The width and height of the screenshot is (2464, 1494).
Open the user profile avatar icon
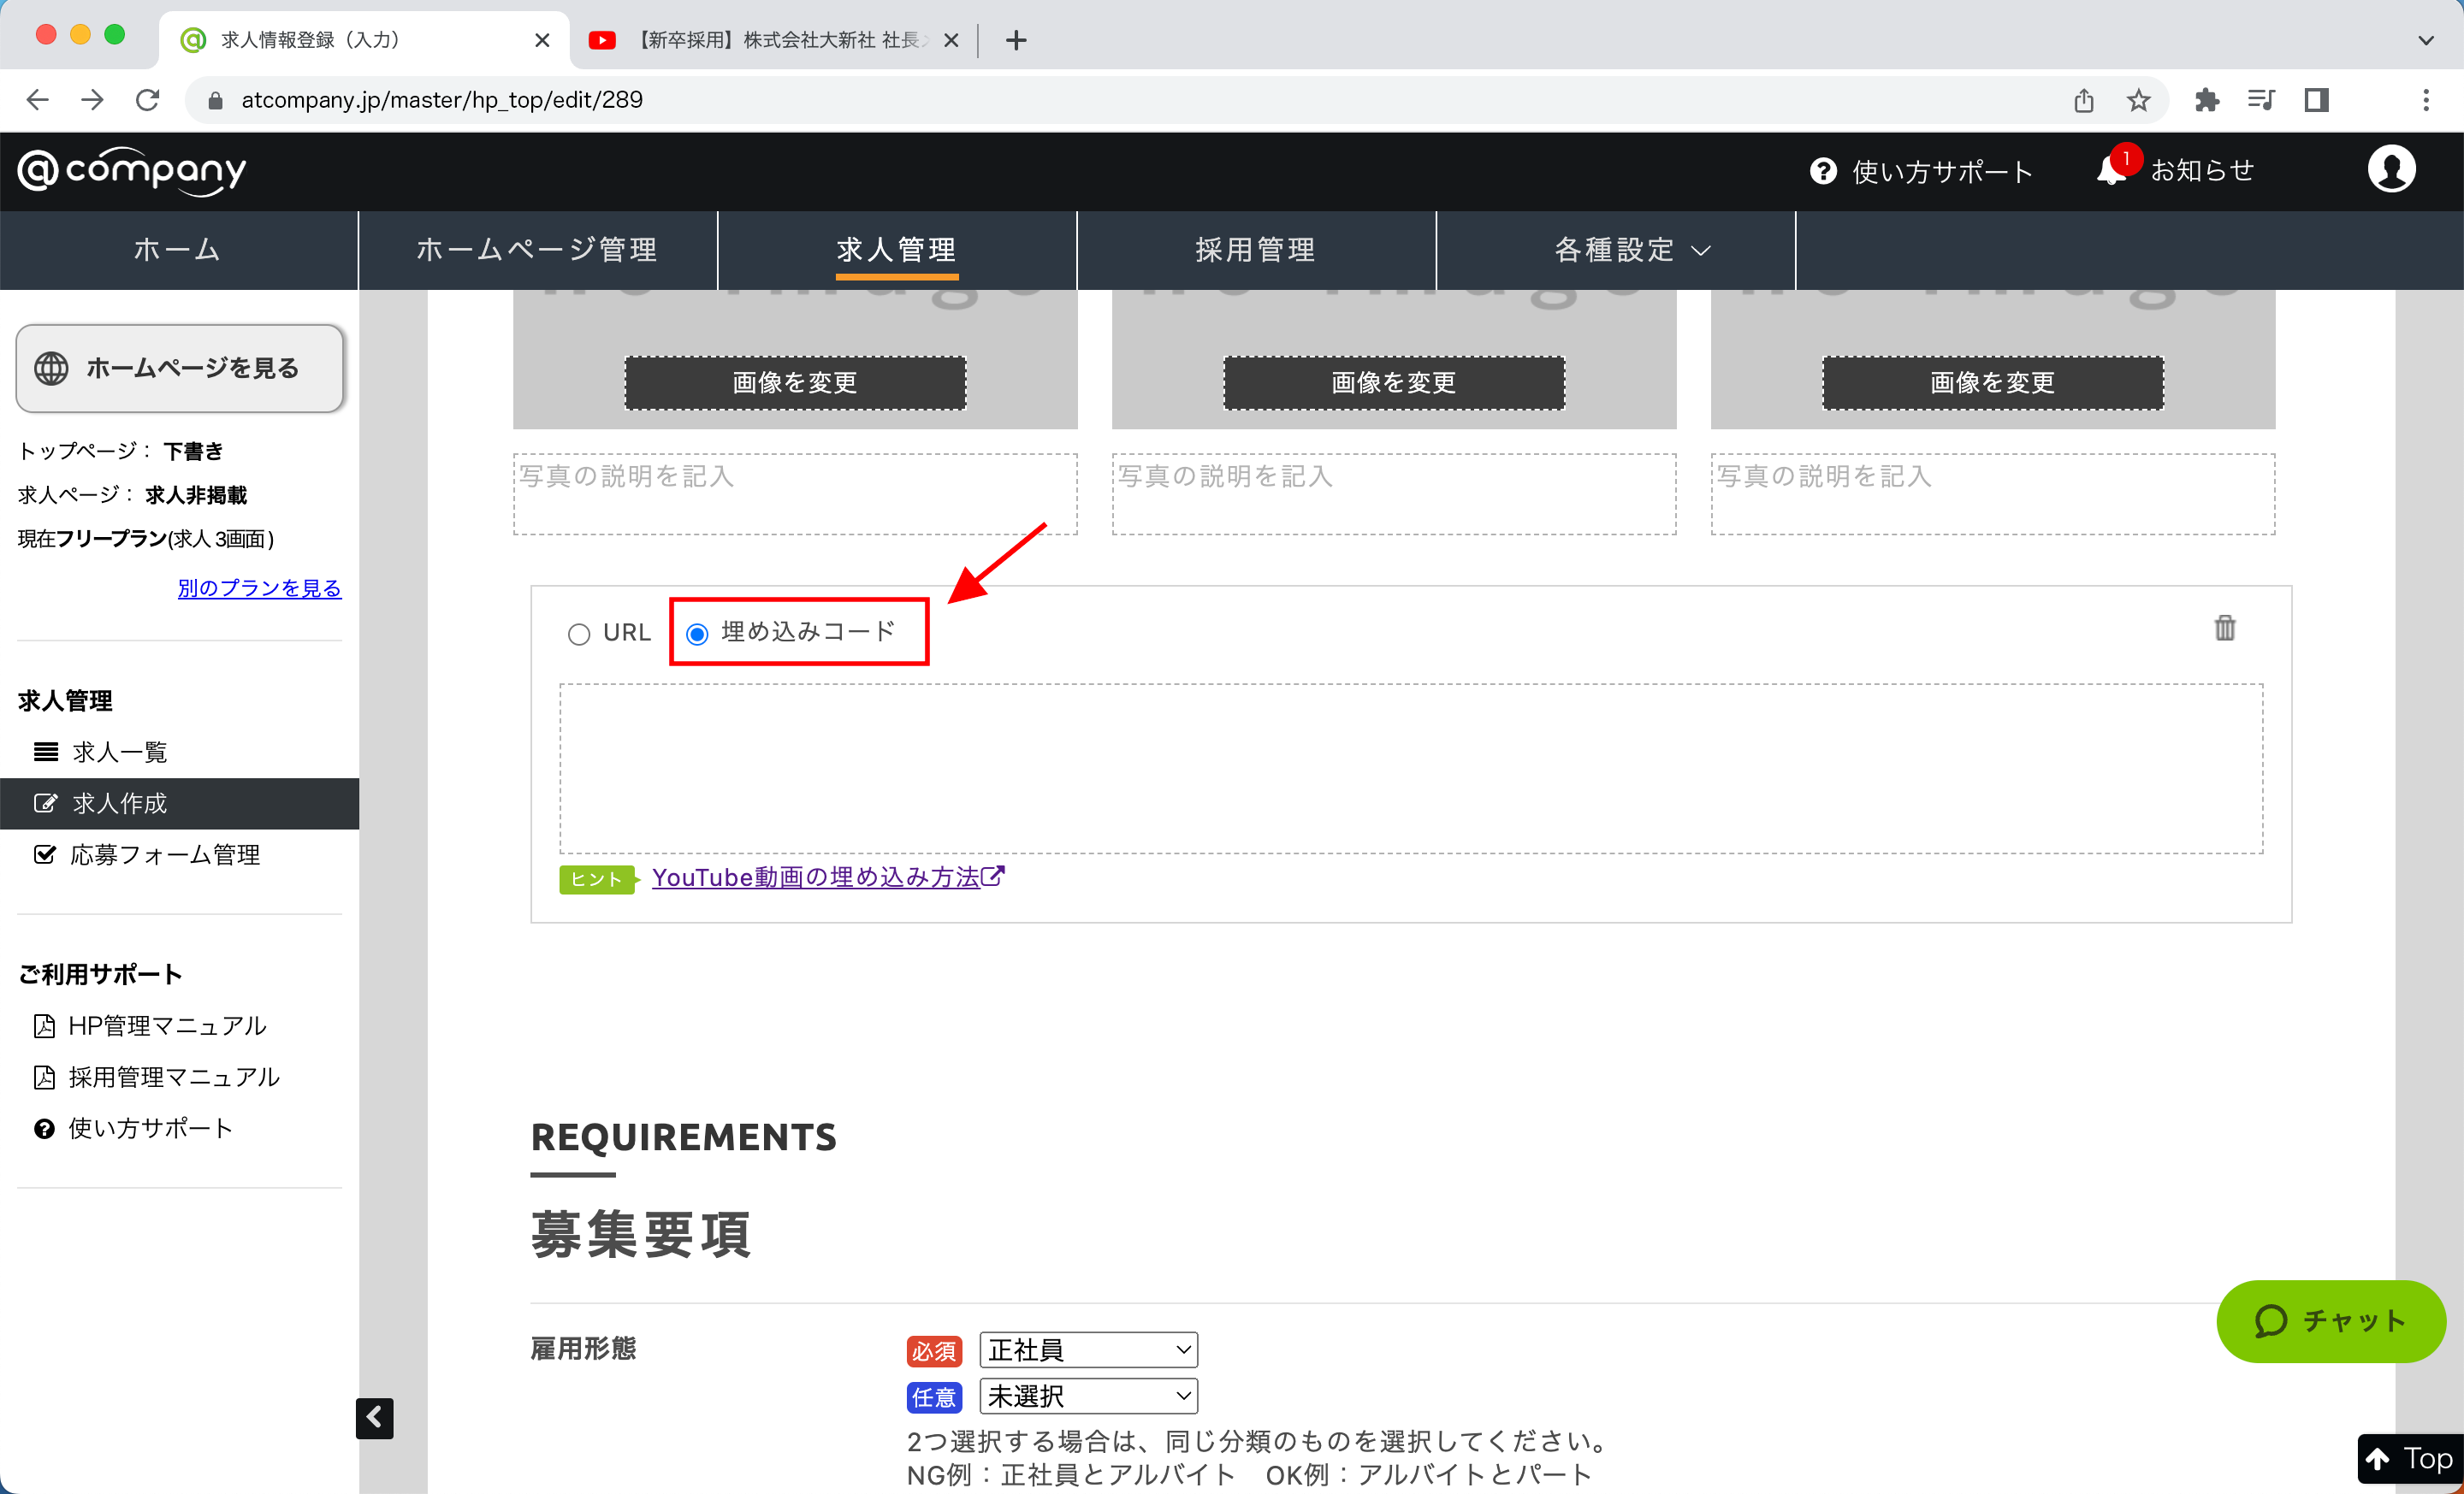pos(2391,168)
